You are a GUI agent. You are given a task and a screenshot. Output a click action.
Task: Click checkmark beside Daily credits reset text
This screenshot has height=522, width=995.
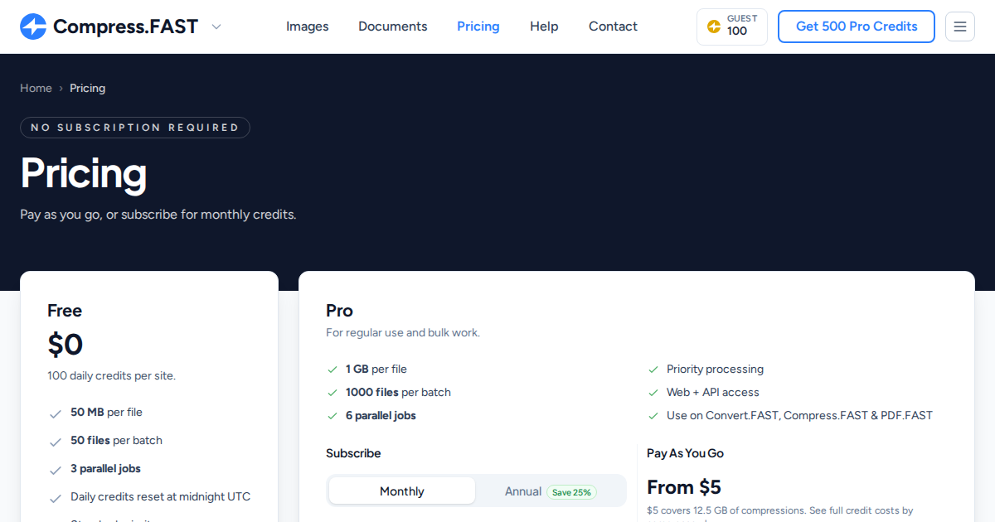coord(56,498)
